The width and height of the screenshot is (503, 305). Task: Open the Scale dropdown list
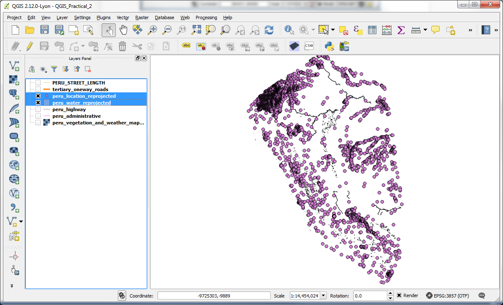pos(324,295)
